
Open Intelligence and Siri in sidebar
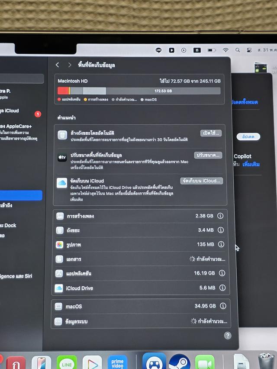[16, 276]
